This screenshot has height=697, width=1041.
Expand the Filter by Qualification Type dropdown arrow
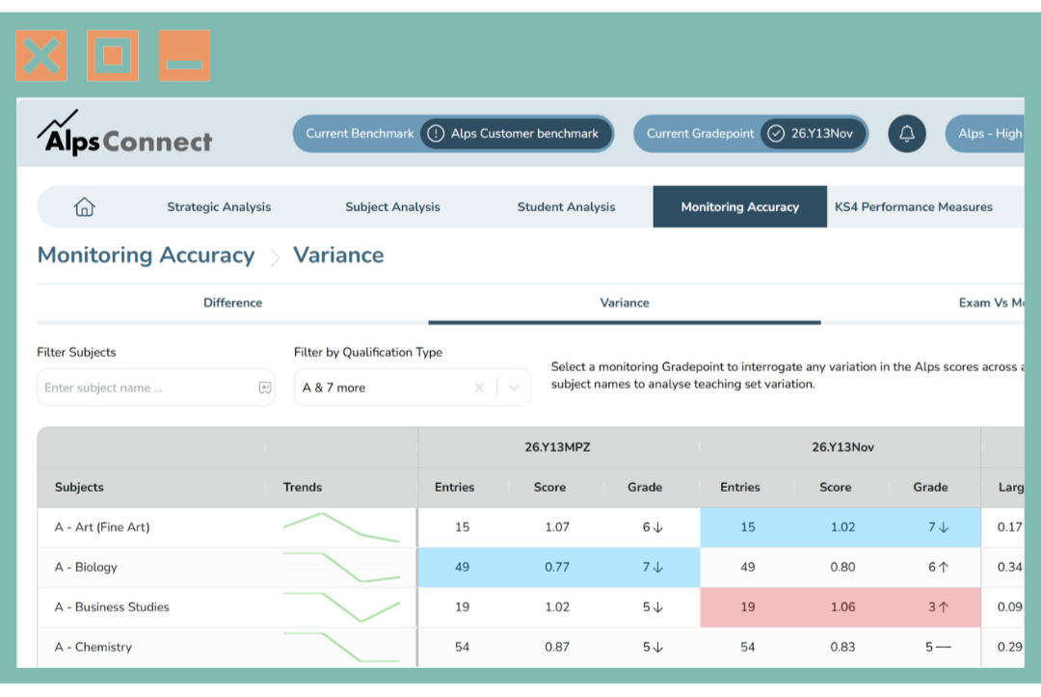pos(514,388)
